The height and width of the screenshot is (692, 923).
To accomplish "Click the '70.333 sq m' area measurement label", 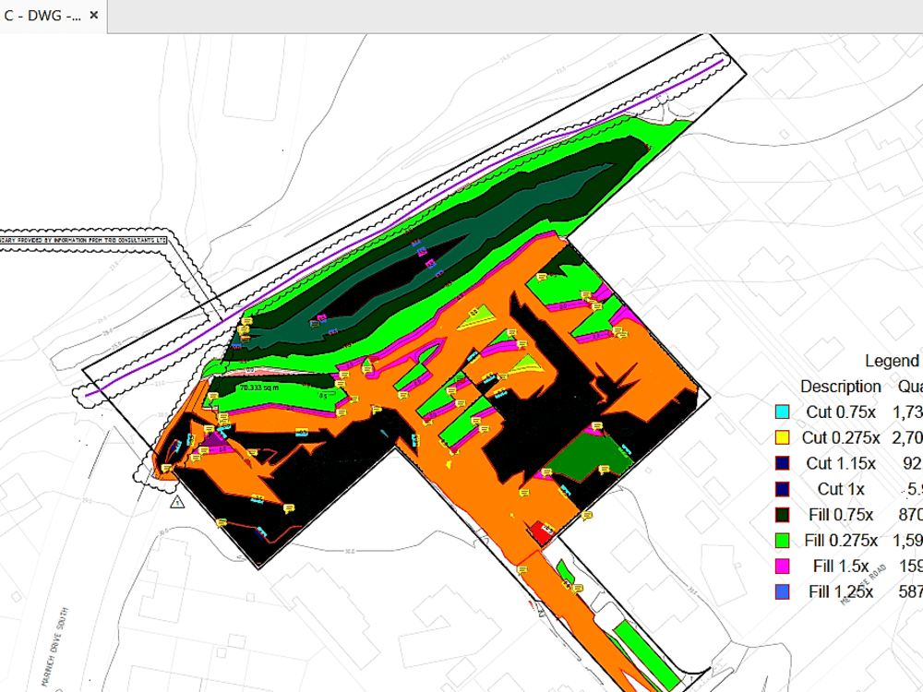I will pos(259,388).
